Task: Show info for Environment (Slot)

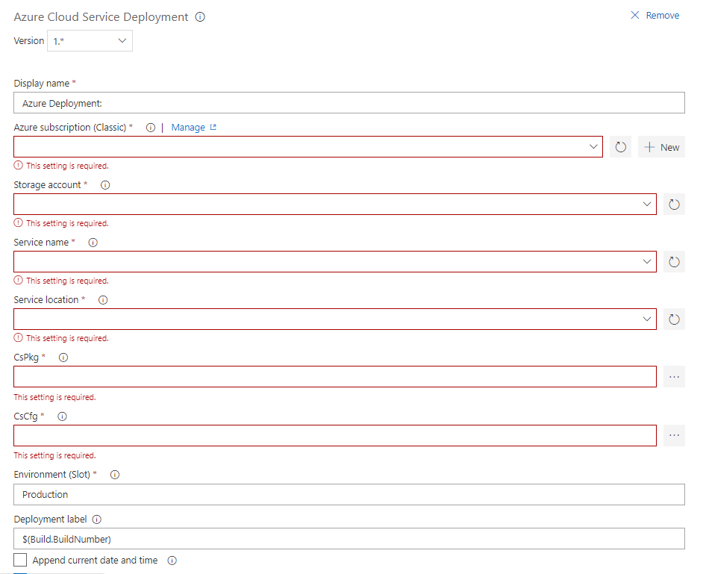Action: point(115,475)
